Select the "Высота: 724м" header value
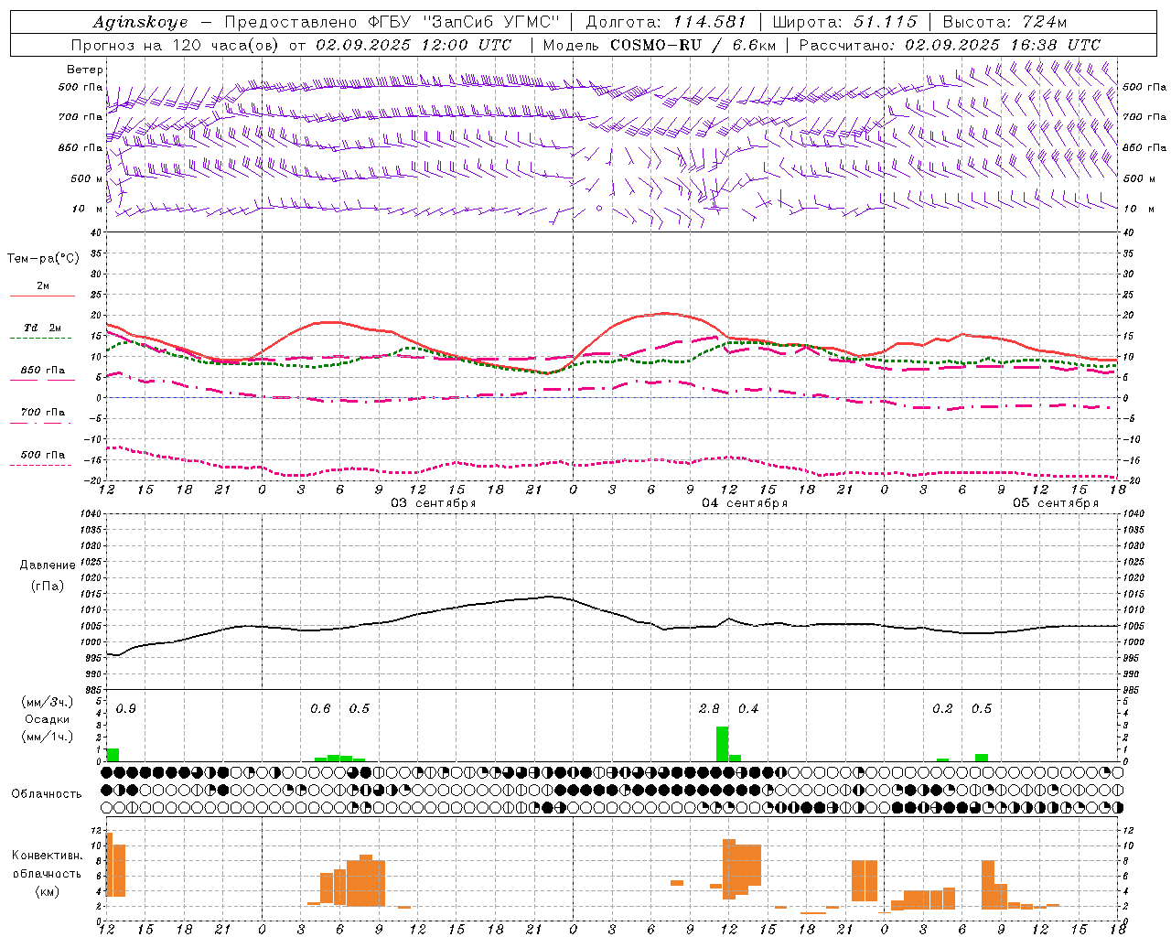 pos(1004,22)
